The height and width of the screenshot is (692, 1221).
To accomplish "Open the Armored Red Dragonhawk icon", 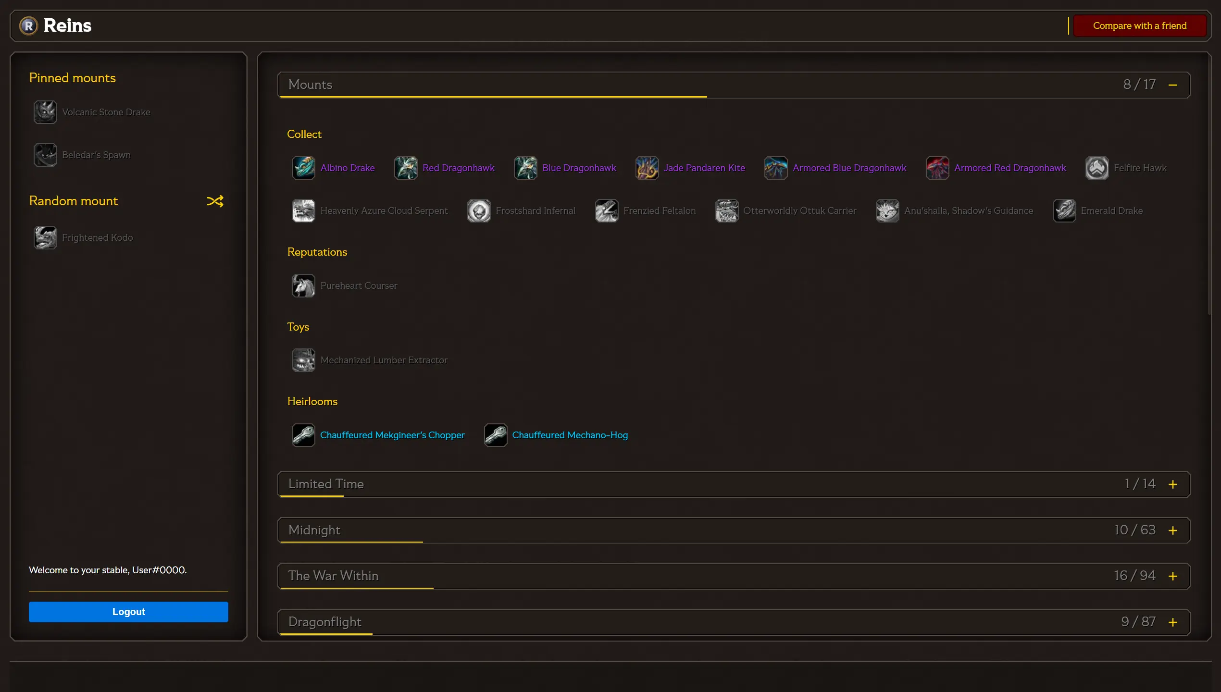I will pos(937,168).
